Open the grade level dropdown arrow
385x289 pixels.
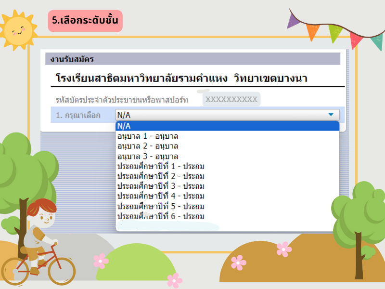pyautogui.click(x=331, y=115)
